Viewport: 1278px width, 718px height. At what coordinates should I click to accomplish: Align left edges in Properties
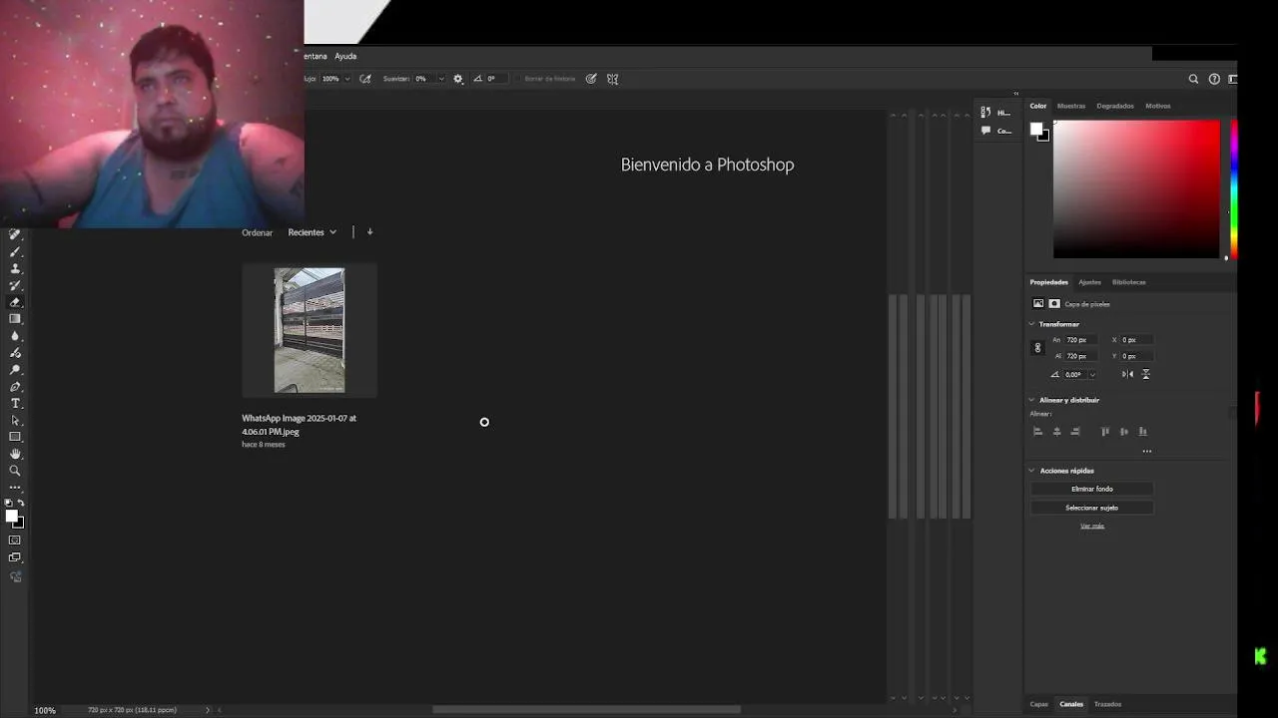[1037, 432]
